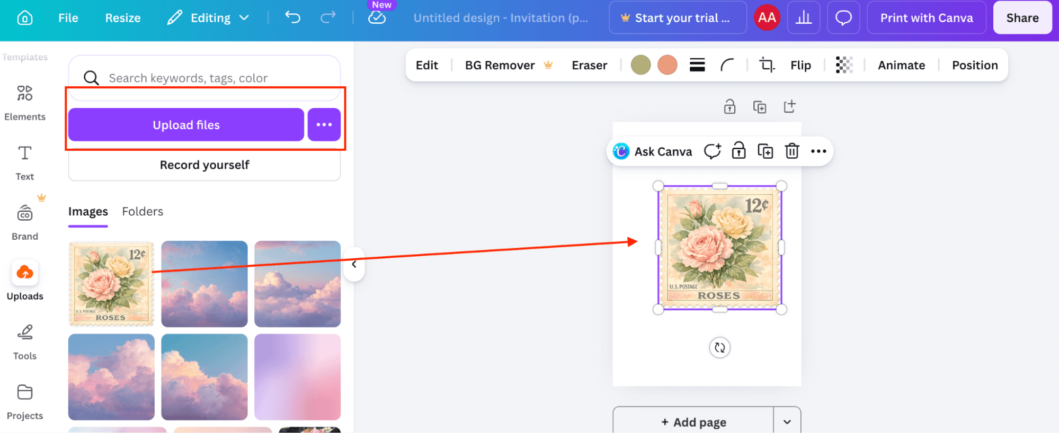Viewport: 1059px width, 433px height.
Task: Open the AA account avatar
Action: [x=767, y=17]
